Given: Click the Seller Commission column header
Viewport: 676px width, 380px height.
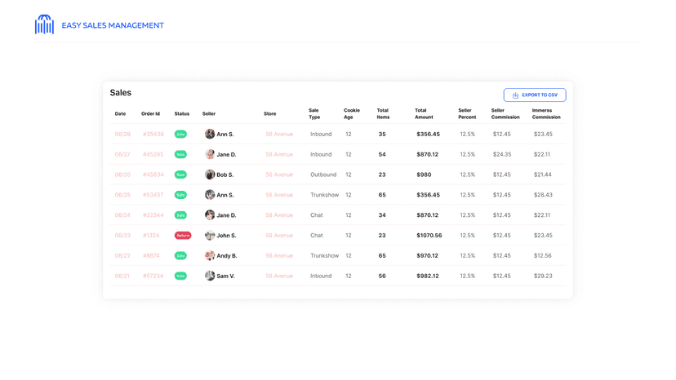Looking at the screenshot, I should coord(505,113).
